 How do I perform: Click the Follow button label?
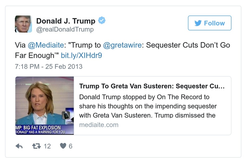click(x=214, y=23)
